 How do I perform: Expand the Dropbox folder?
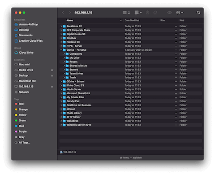61,38
